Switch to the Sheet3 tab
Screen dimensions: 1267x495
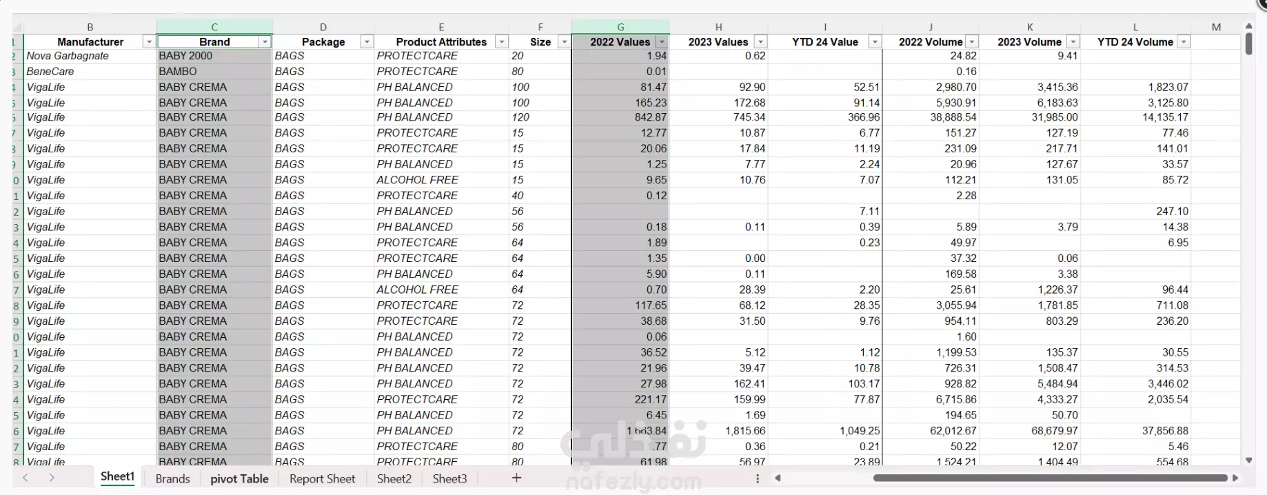coord(449,478)
